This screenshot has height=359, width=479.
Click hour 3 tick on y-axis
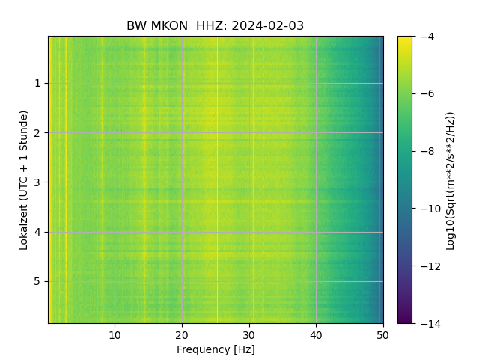37,182
